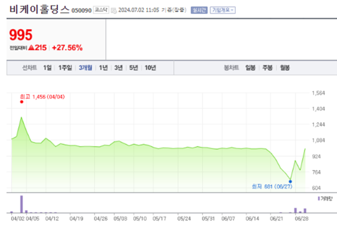Click the 실시간 realtime button
337x227 pixels.
199,10
